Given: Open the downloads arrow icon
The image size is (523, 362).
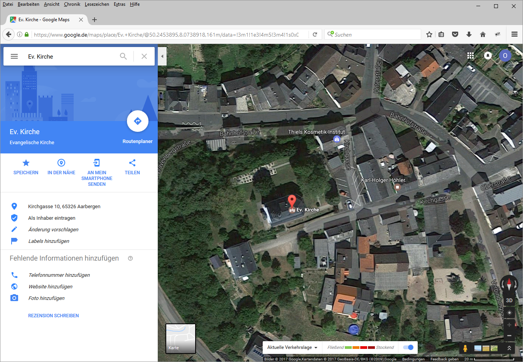Looking at the screenshot, I should 469,34.
